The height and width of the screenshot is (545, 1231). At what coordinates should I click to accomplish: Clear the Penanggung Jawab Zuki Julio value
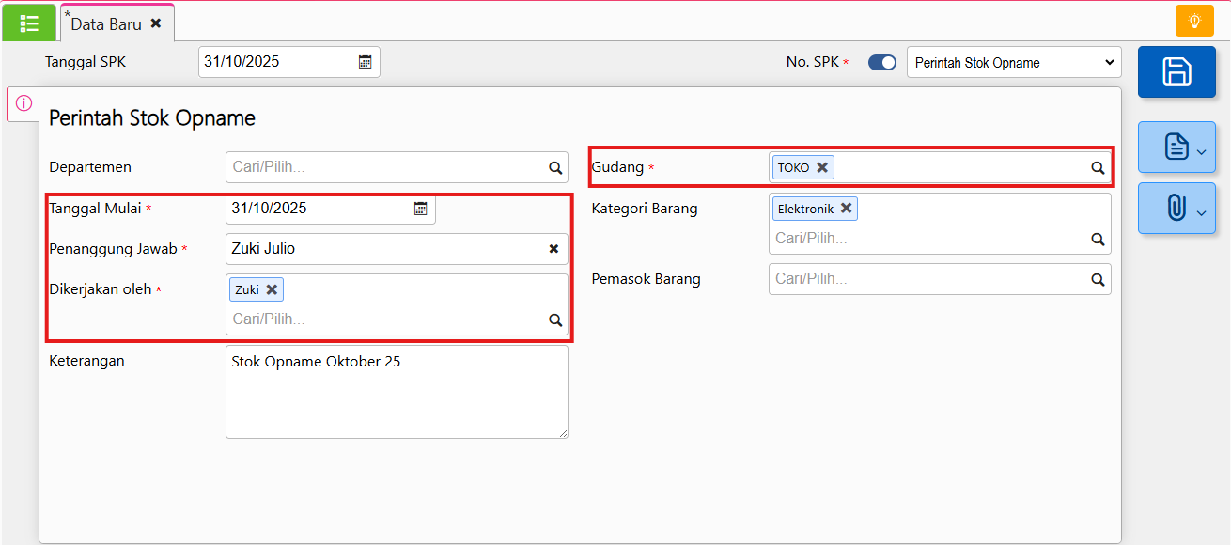click(553, 249)
